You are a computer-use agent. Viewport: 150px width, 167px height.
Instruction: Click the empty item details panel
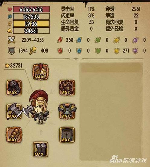pyautogui.click(x=111, y=111)
